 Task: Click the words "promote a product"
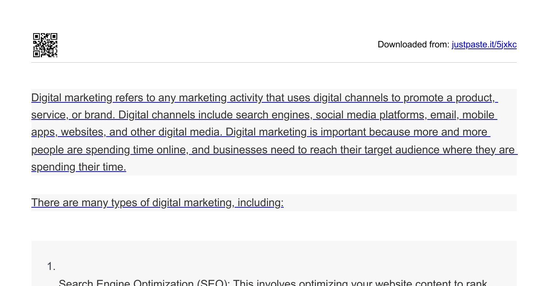tap(449, 98)
